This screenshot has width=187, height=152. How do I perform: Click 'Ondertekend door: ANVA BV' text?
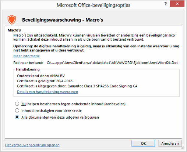41,76
